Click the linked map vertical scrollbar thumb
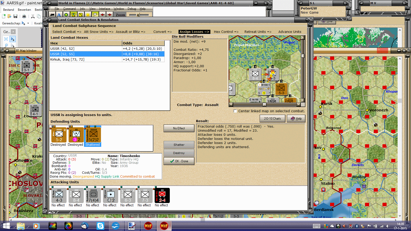Image resolution: width=411 pixels, height=231 pixels. click(303, 56)
